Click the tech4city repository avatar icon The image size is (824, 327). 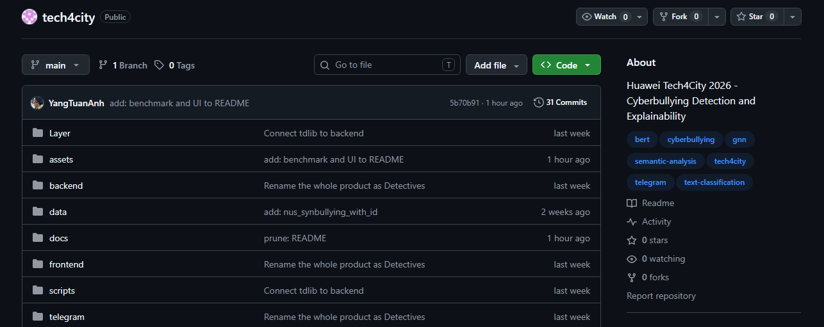(29, 17)
